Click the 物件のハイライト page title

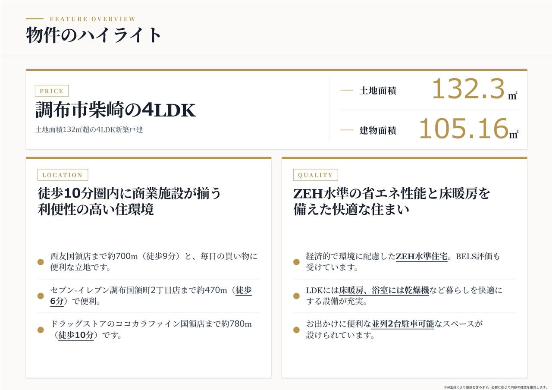click(94, 35)
